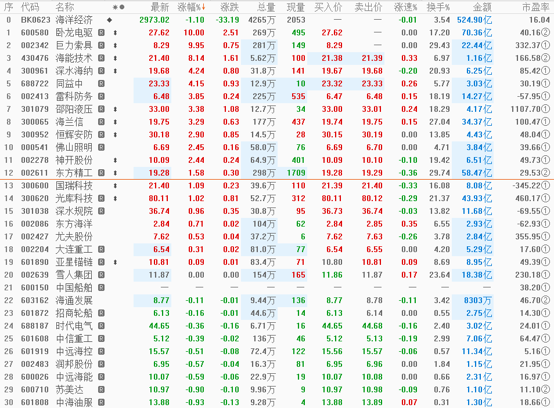
Task: Sort by the 涨跌 column header
Action: [229, 7]
